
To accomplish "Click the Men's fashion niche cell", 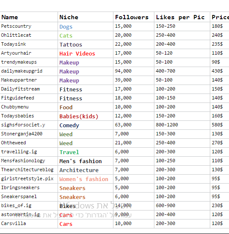I will click(86, 161).
